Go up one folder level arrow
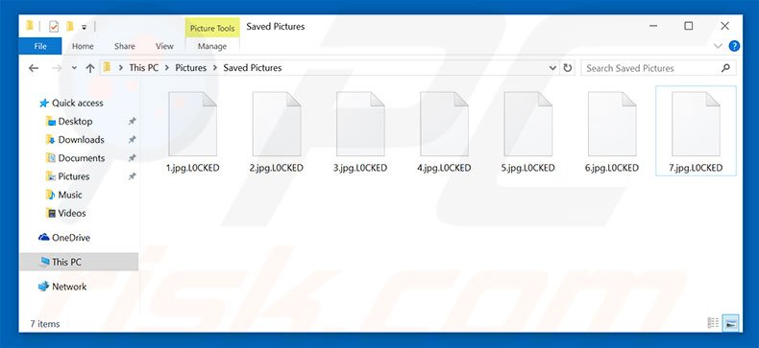The height and width of the screenshot is (348, 759). point(90,68)
